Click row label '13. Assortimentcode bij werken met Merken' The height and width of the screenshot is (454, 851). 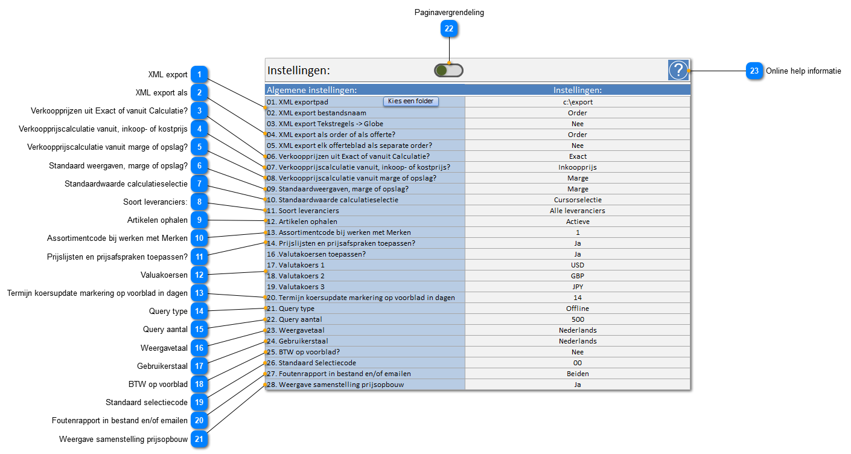point(339,232)
